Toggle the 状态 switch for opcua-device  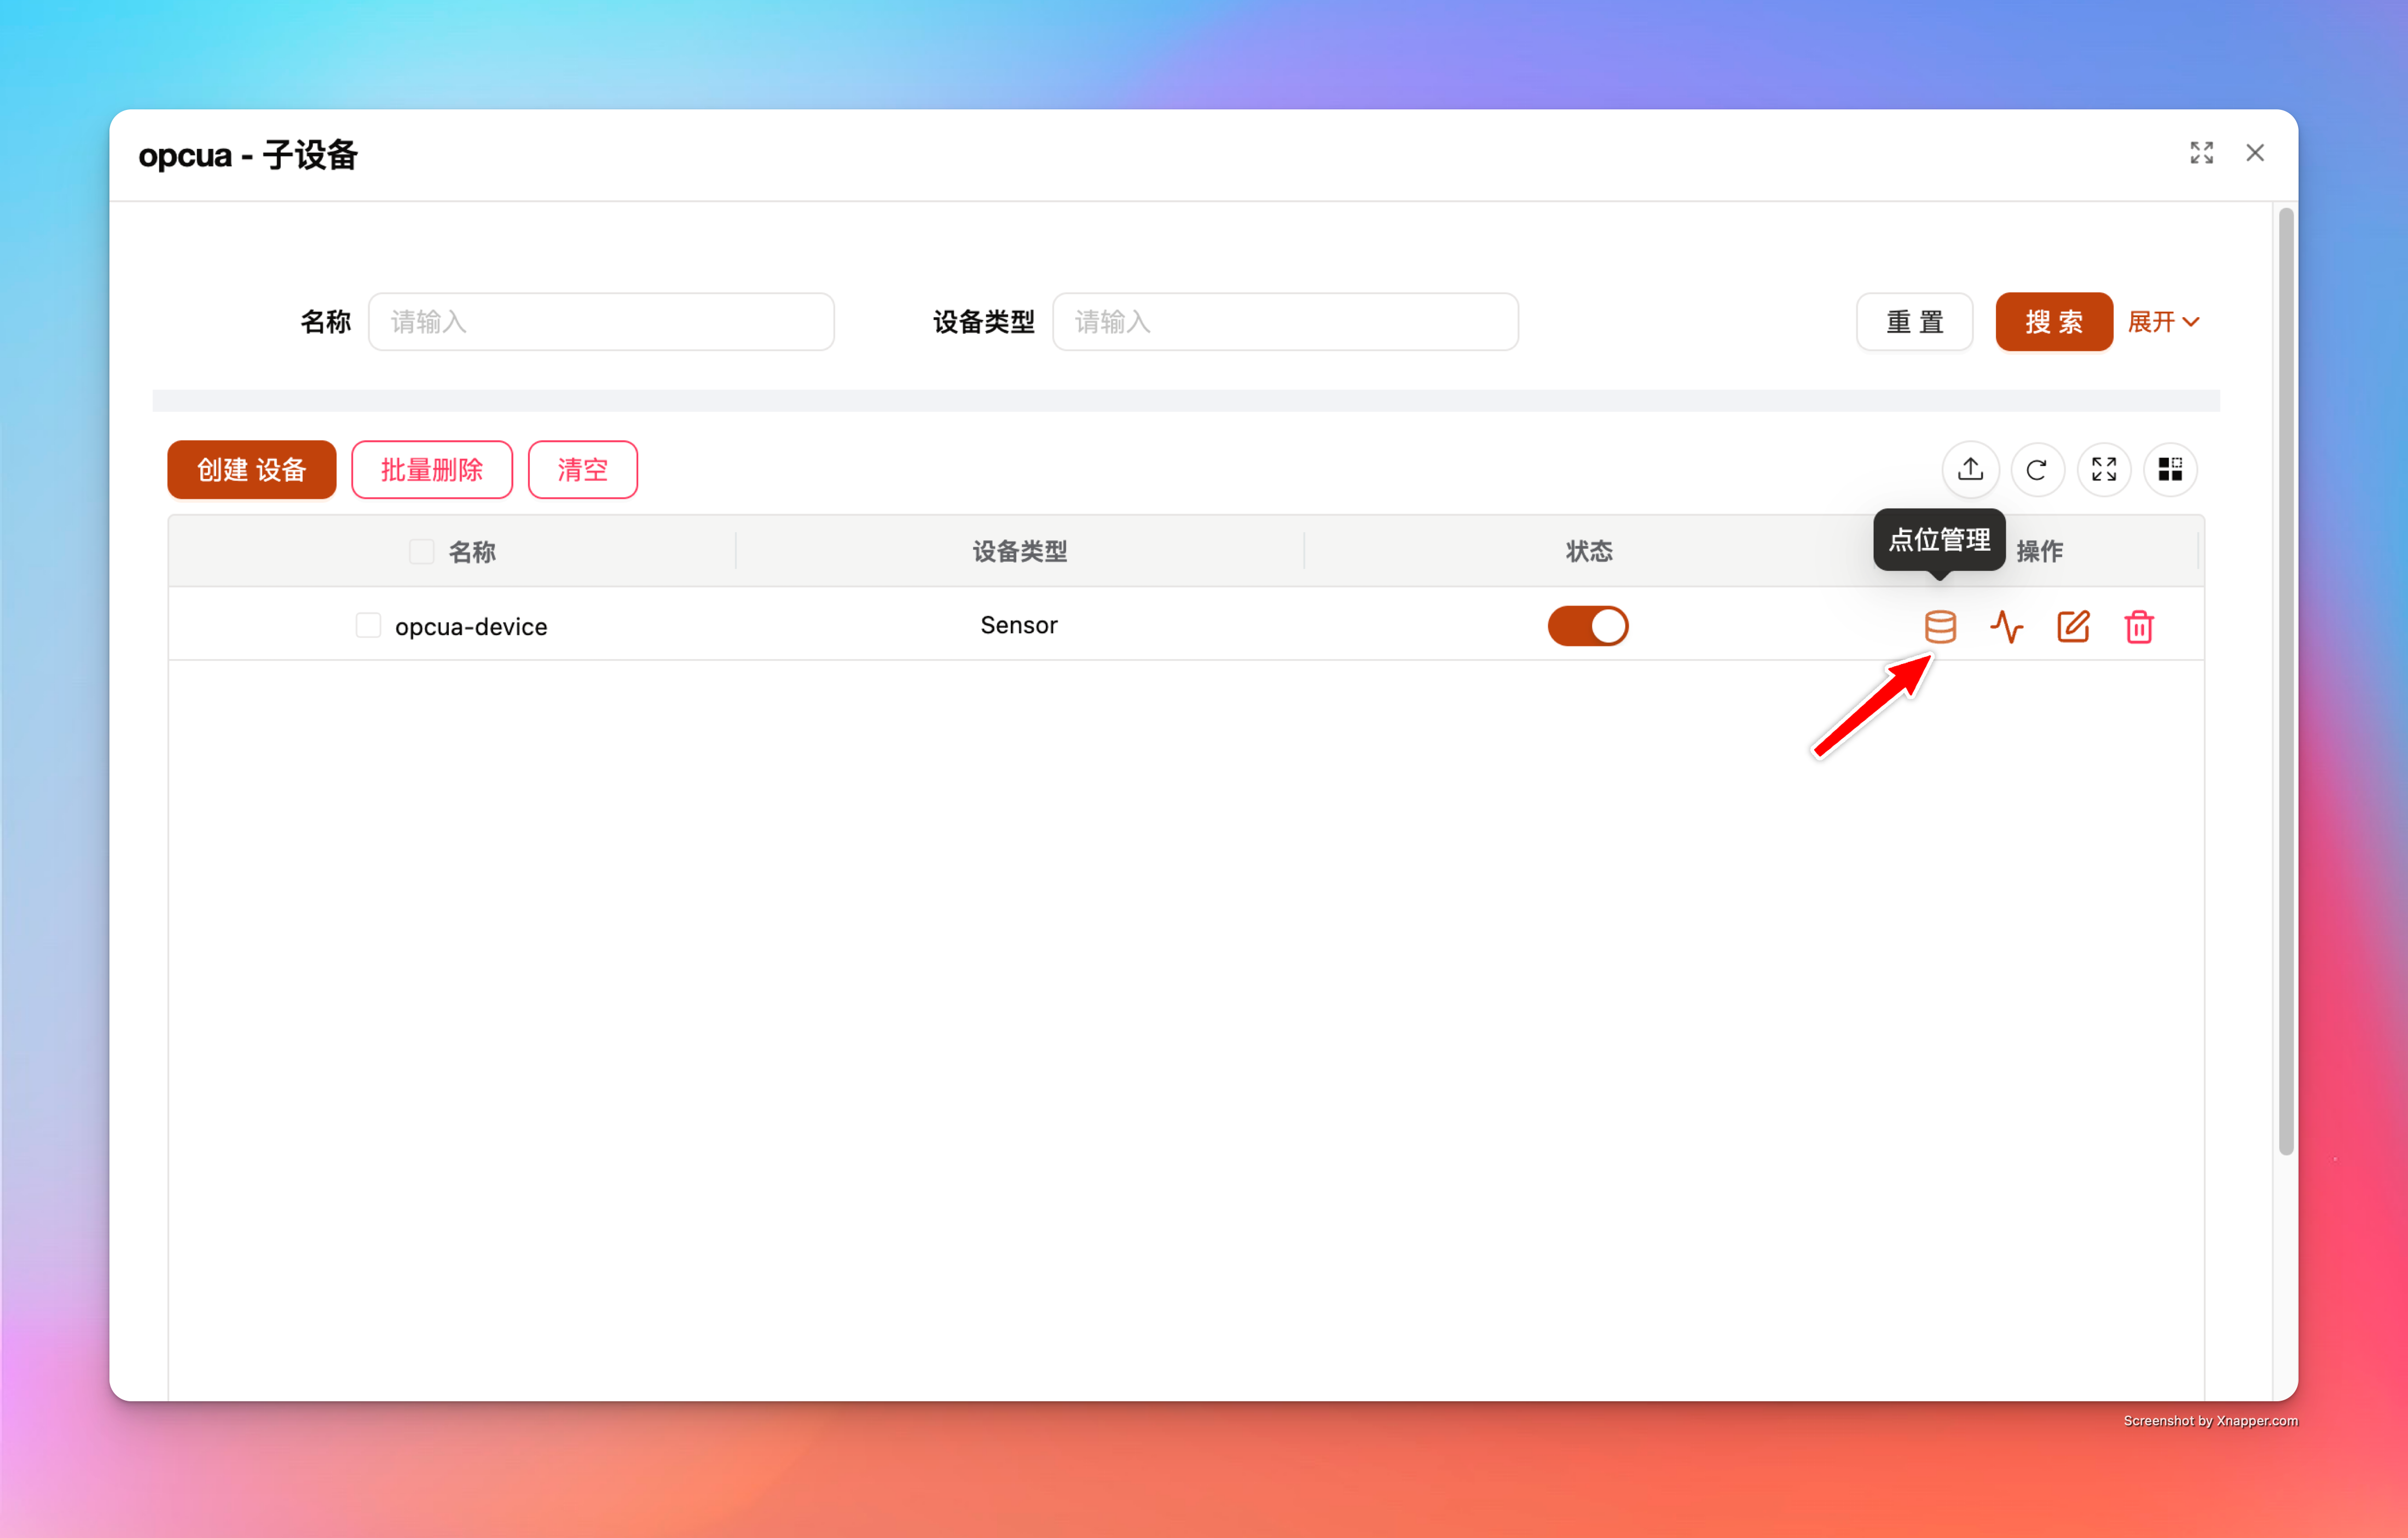(x=1588, y=626)
